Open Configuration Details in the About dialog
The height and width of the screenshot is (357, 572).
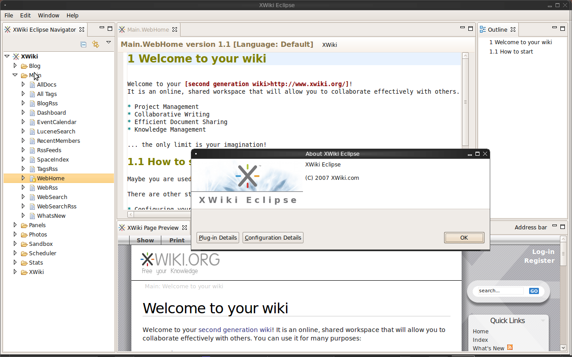point(273,237)
